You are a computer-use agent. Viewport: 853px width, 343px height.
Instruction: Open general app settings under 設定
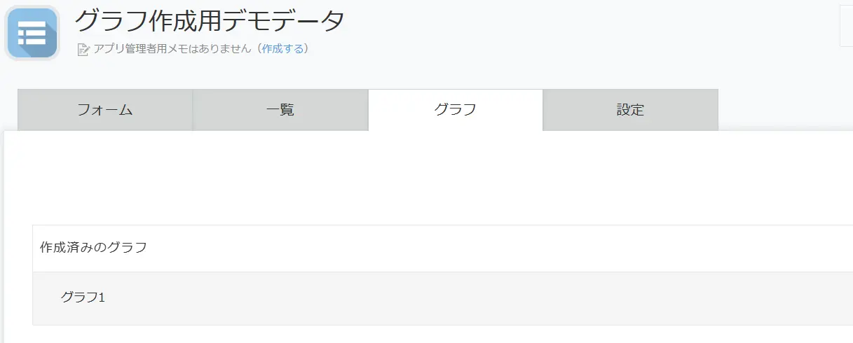tap(630, 110)
